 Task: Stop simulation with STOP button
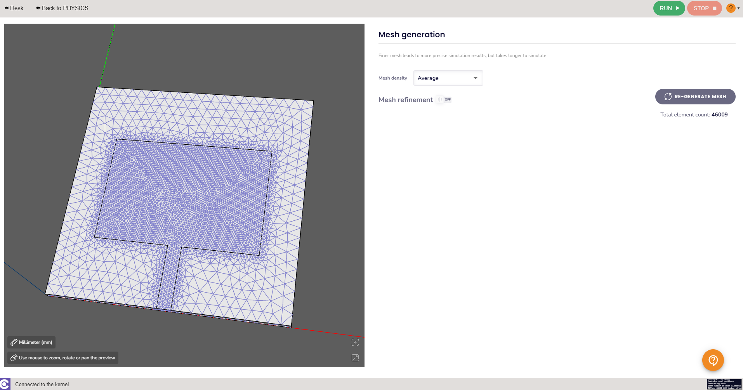(x=704, y=8)
